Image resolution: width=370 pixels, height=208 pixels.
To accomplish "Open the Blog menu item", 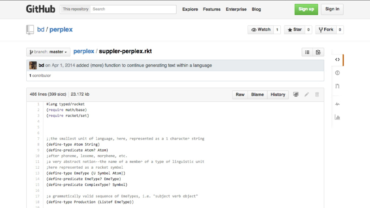I will [x=256, y=9].
